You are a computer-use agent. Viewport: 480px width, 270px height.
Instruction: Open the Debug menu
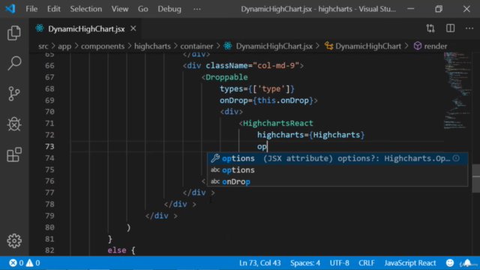169,9
